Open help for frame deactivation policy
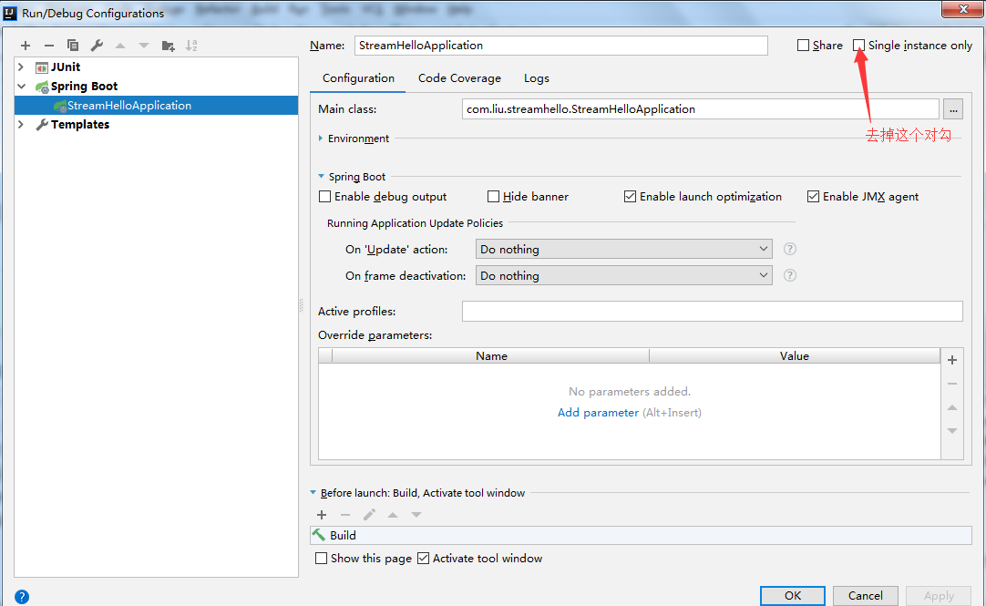This screenshot has width=986, height=606. [x=790, y=275]
